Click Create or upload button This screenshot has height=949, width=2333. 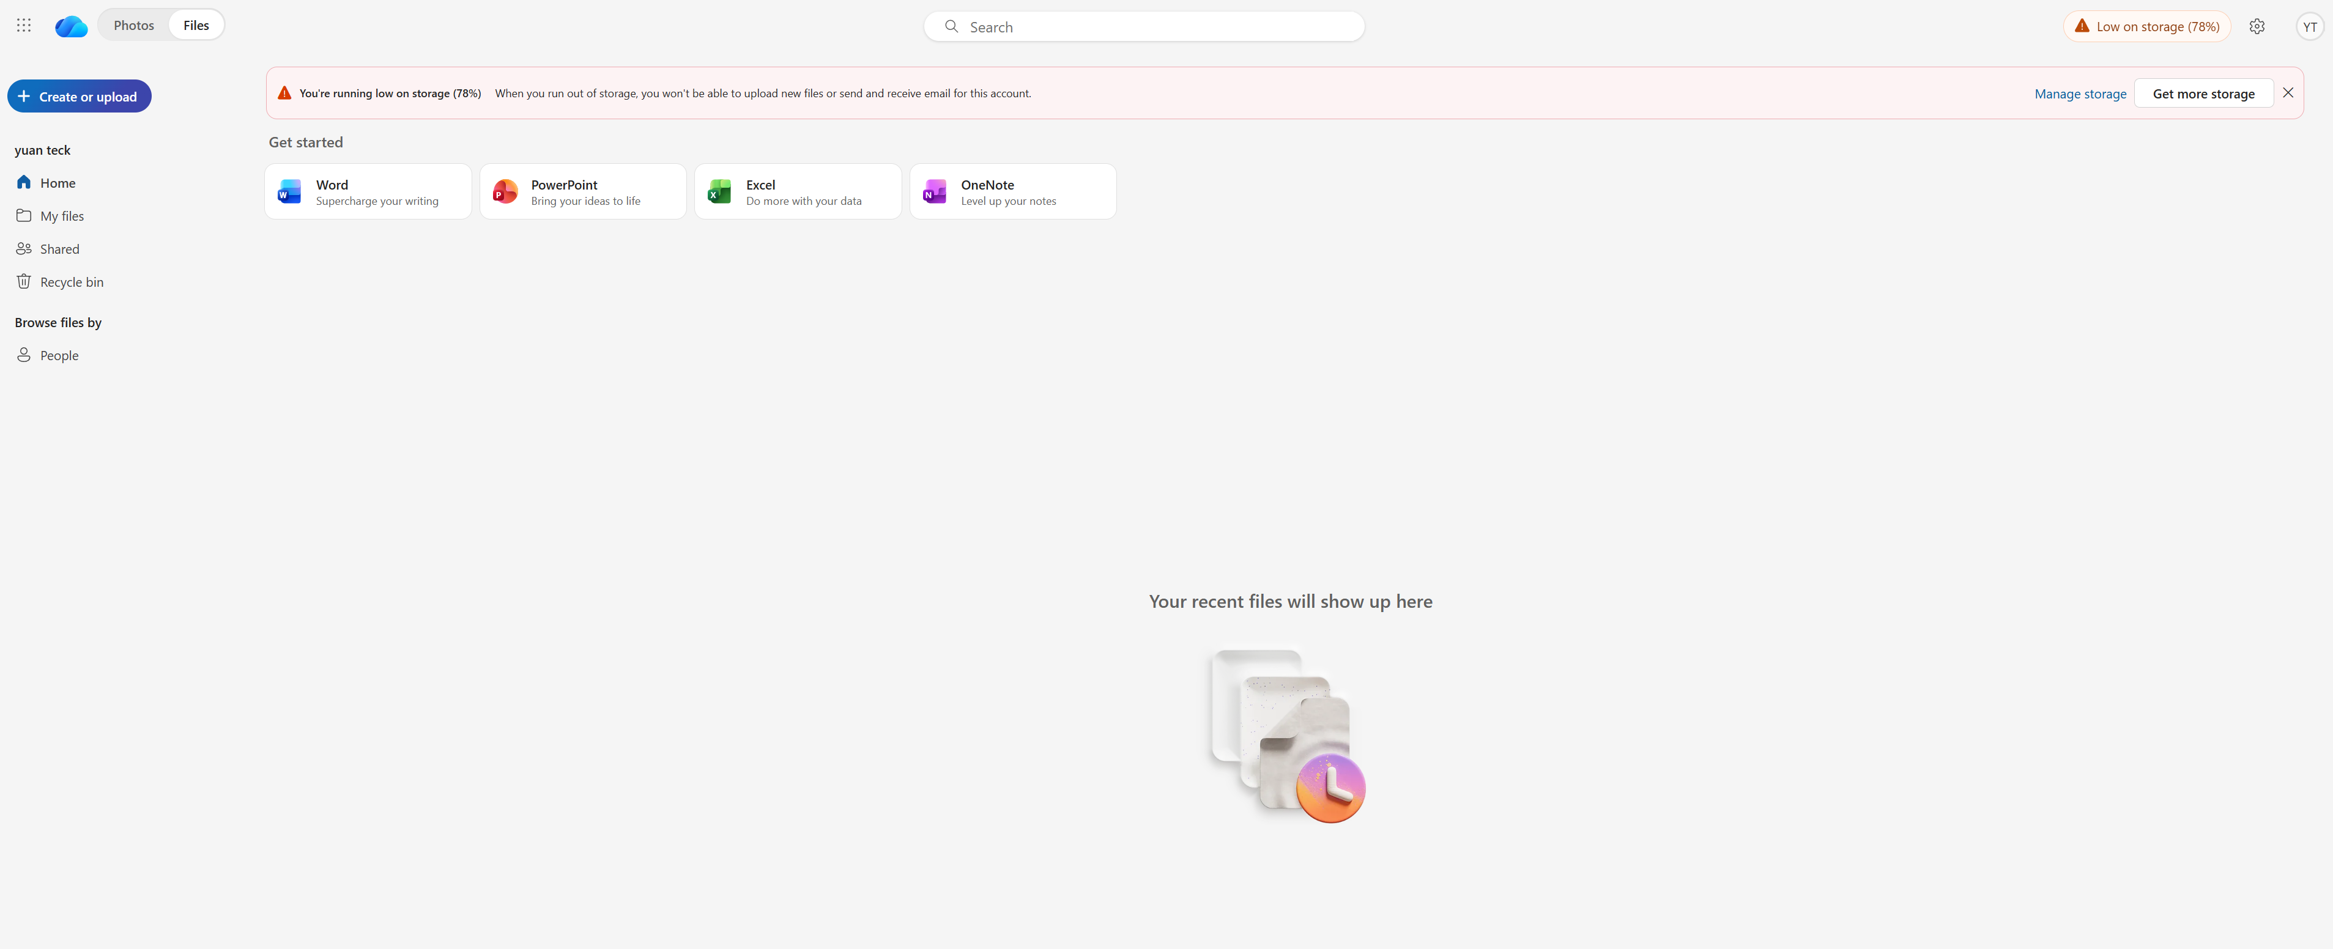(x=79, y=96)
